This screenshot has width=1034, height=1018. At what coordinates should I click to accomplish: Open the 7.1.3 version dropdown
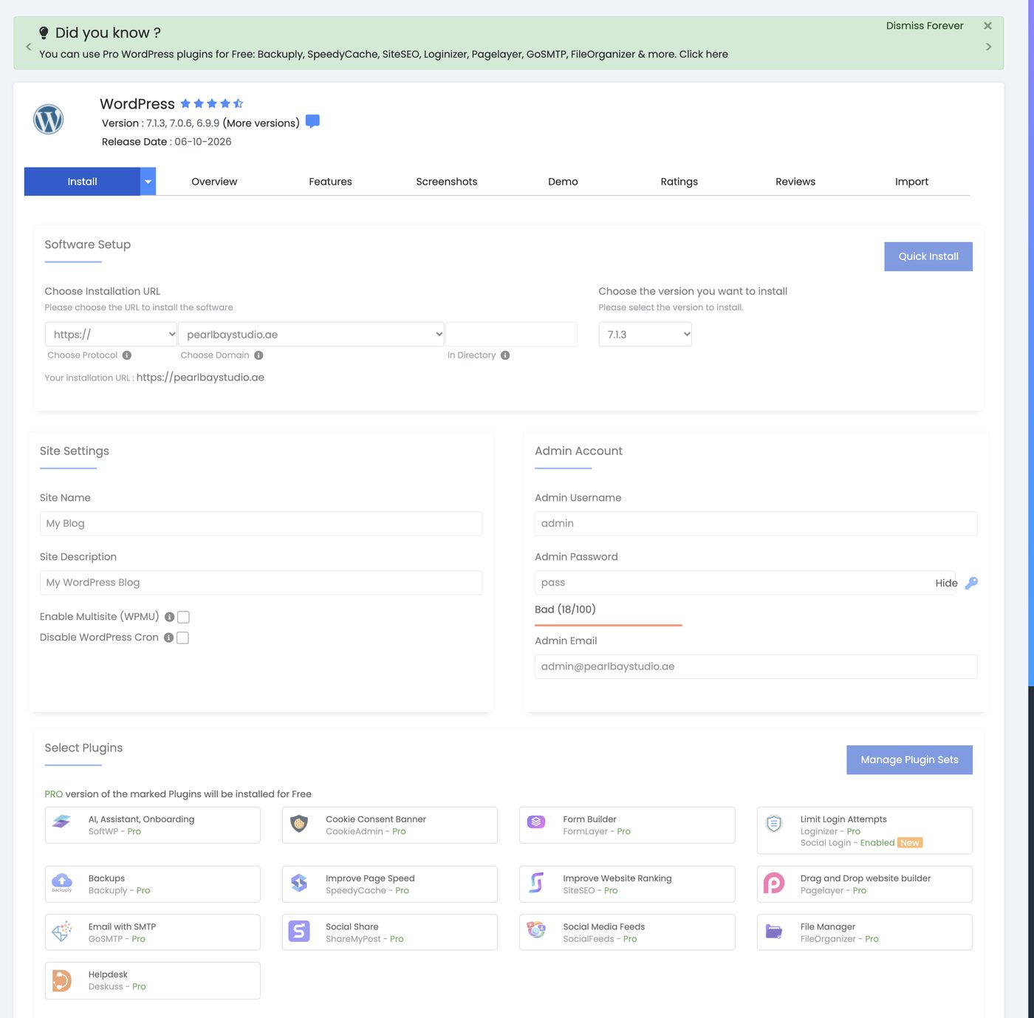coord(645,334)
